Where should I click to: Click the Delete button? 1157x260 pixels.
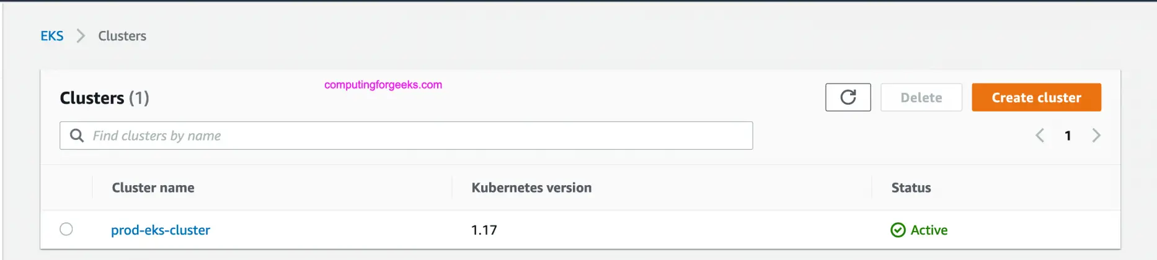[x=921, y=97]
